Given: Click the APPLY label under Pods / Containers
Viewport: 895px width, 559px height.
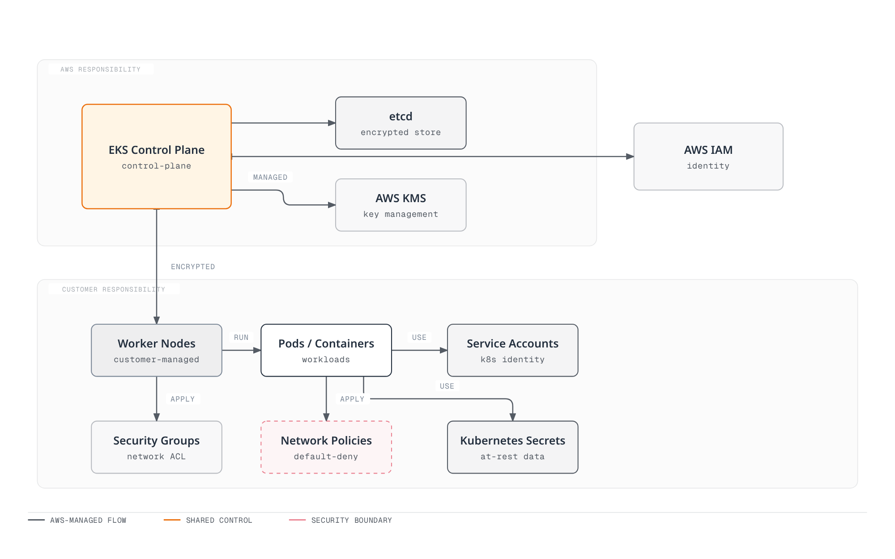Looking at the screenshot, I should [x=352, y=399].
